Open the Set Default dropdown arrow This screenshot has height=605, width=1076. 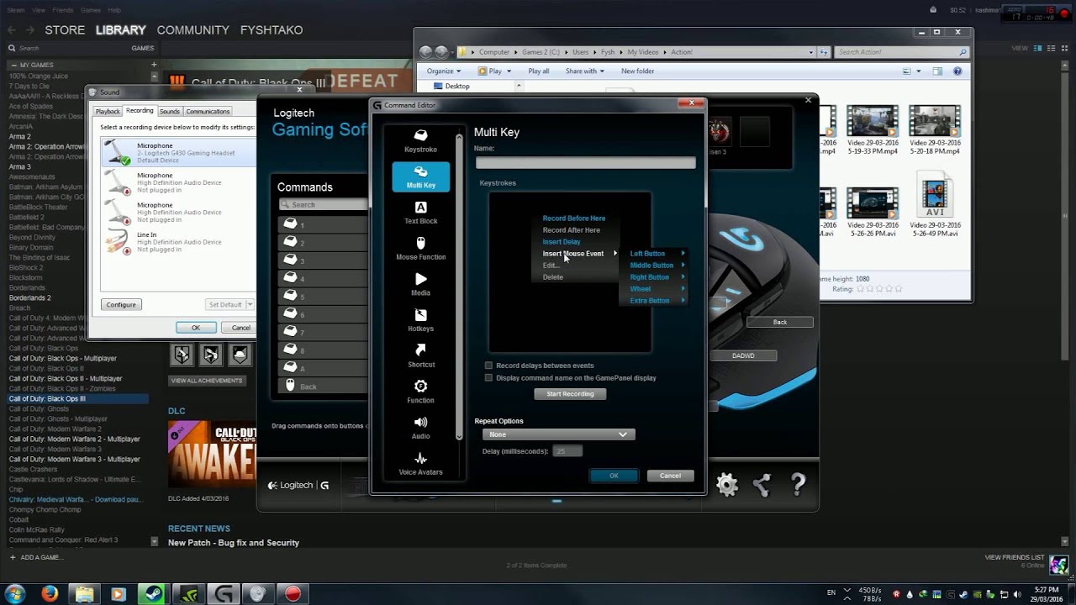tap(251, 304)
